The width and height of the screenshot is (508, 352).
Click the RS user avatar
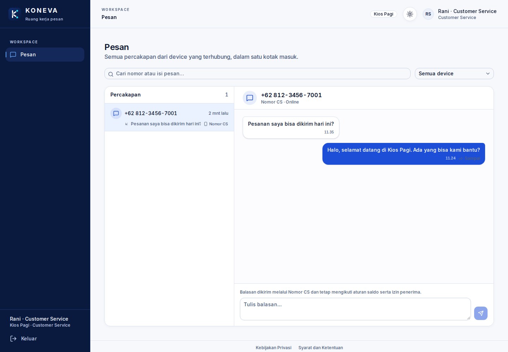tap(428, 14)
